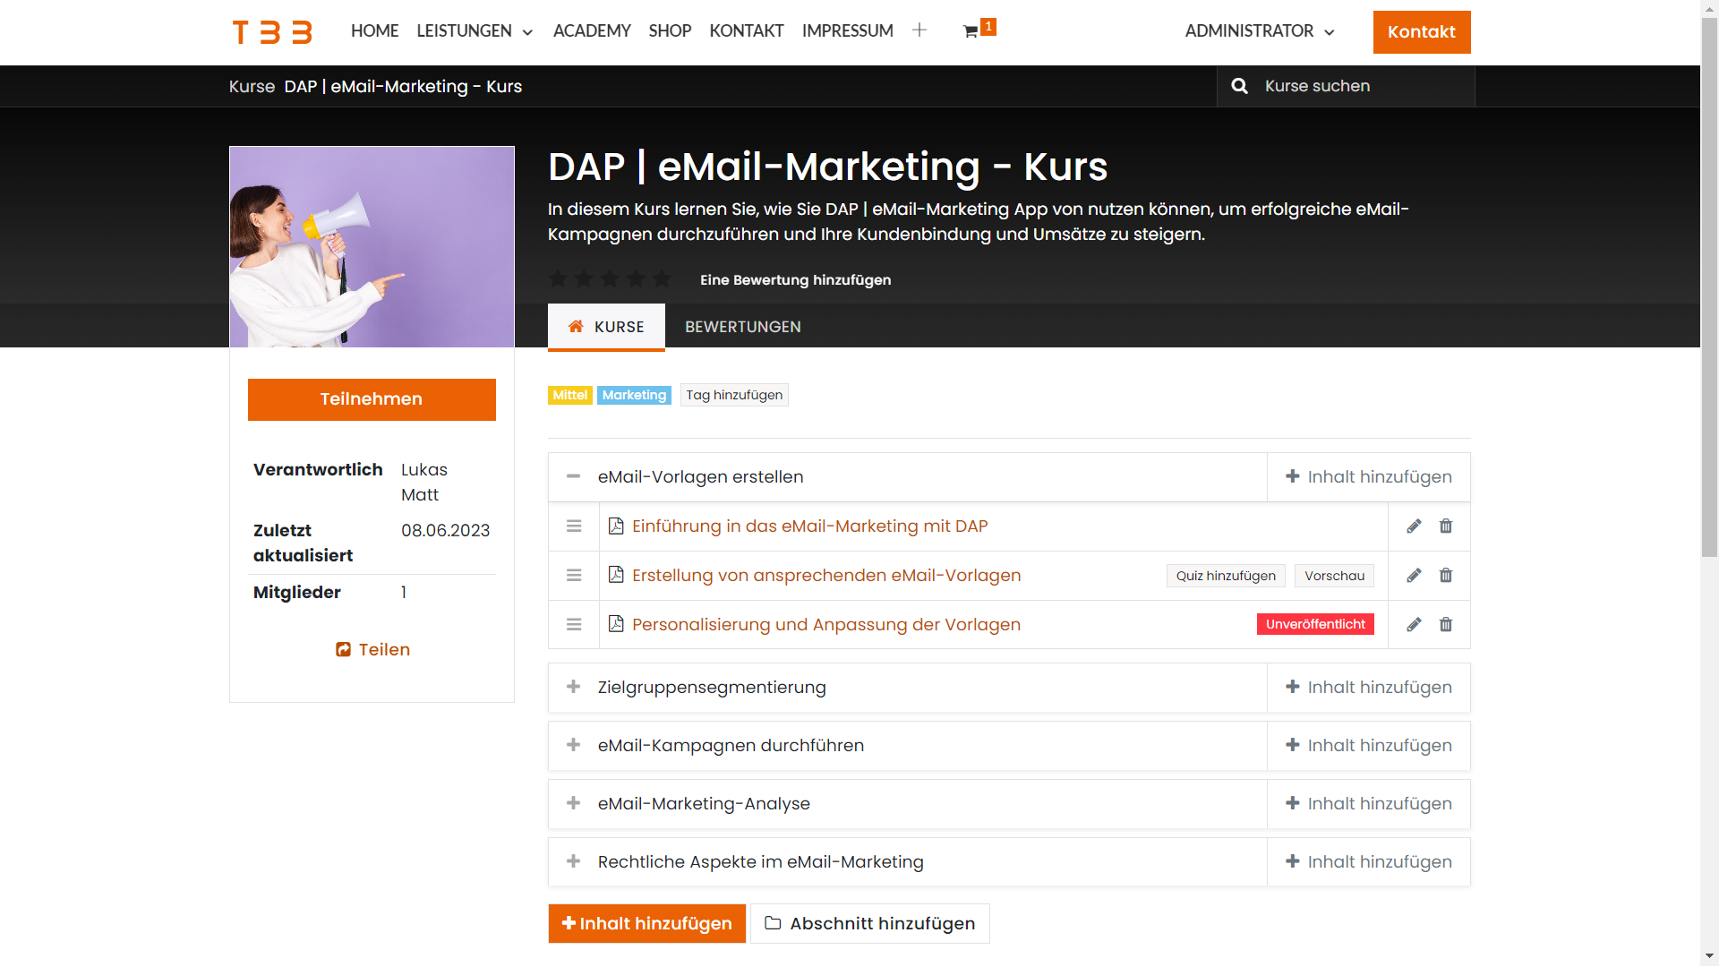Open the ACADEMY menu item
1719x967 pixels.
point(592,31)
